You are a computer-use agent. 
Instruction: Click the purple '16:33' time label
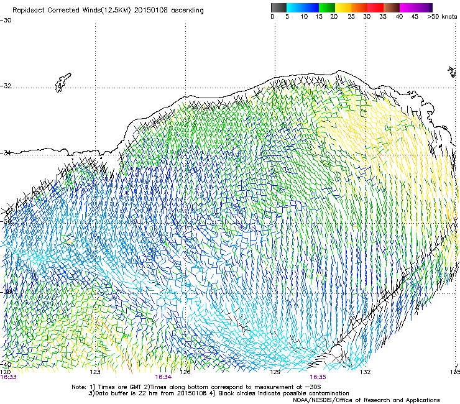[x=9, y=377]
